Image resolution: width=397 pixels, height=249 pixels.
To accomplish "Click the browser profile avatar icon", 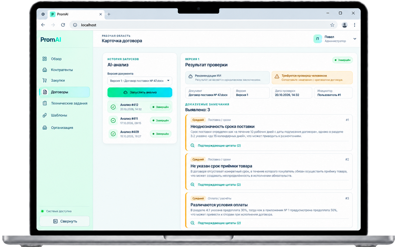I will pos(345,25).
